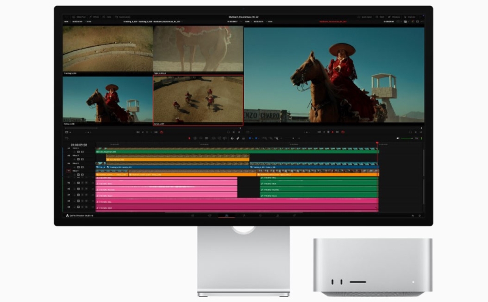
Task: Toggle the Linked Selection chain icon
Action: click(x=238, y=138)
